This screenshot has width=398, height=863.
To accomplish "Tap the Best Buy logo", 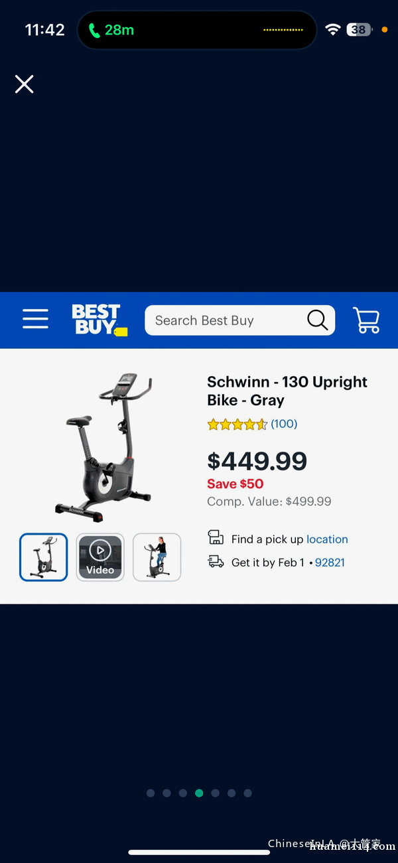I will [99, 320].
